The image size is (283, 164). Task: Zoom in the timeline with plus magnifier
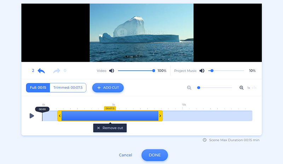241,88
